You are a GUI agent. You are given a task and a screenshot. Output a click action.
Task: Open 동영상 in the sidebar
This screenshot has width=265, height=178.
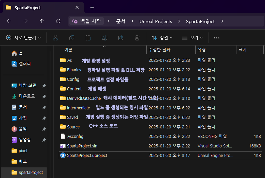click(21, 140)
